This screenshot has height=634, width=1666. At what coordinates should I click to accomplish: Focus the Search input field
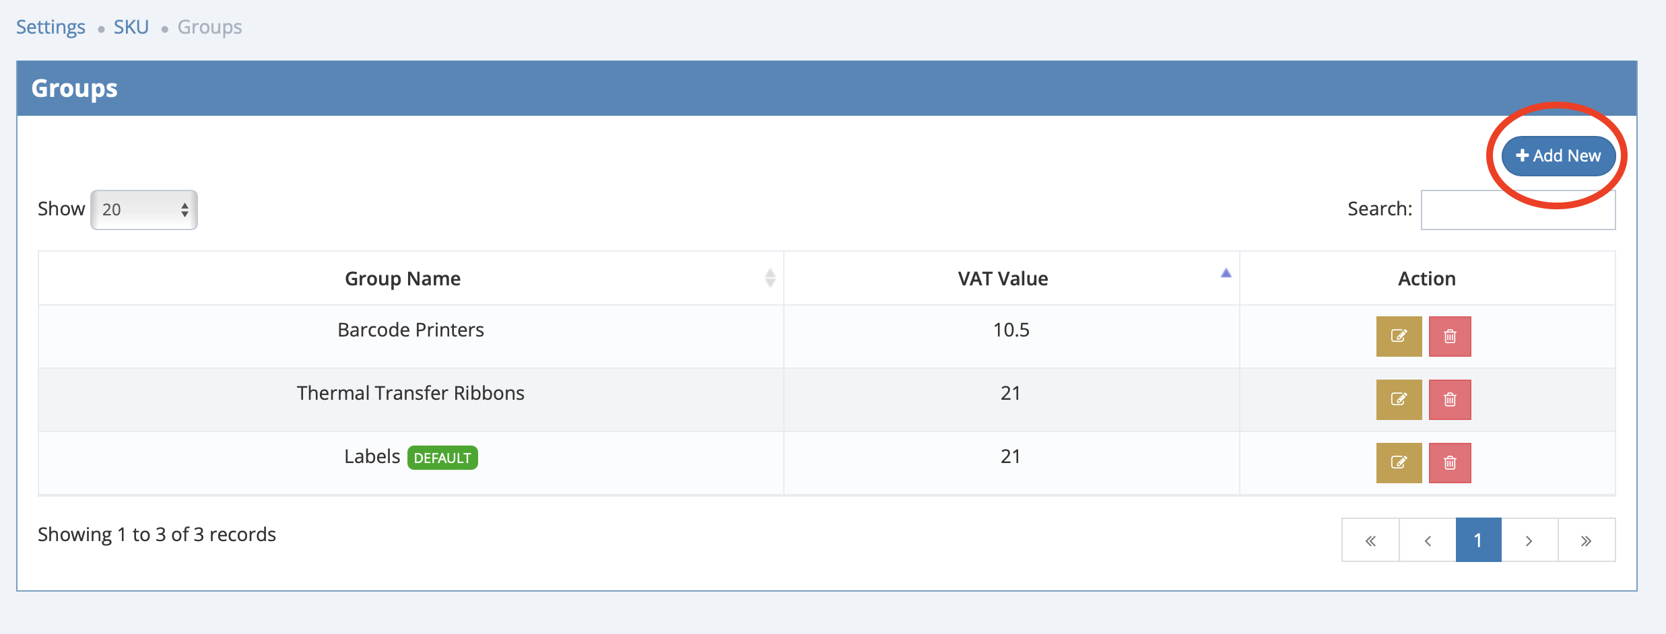click(1518, 209)
